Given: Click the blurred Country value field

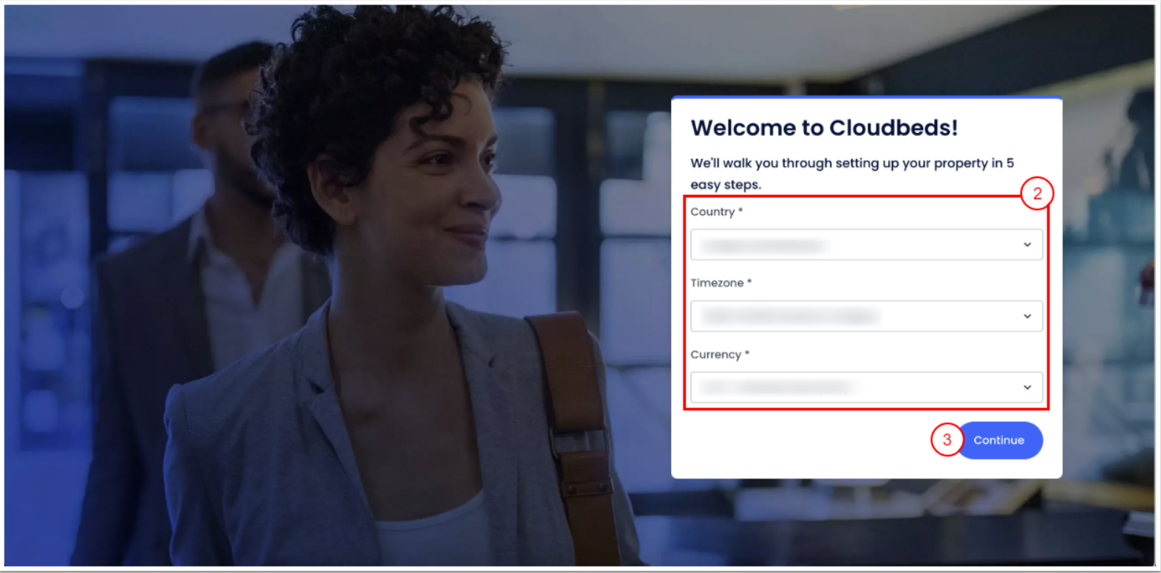Looking at the screenshot, I should (x=866, y=244).
